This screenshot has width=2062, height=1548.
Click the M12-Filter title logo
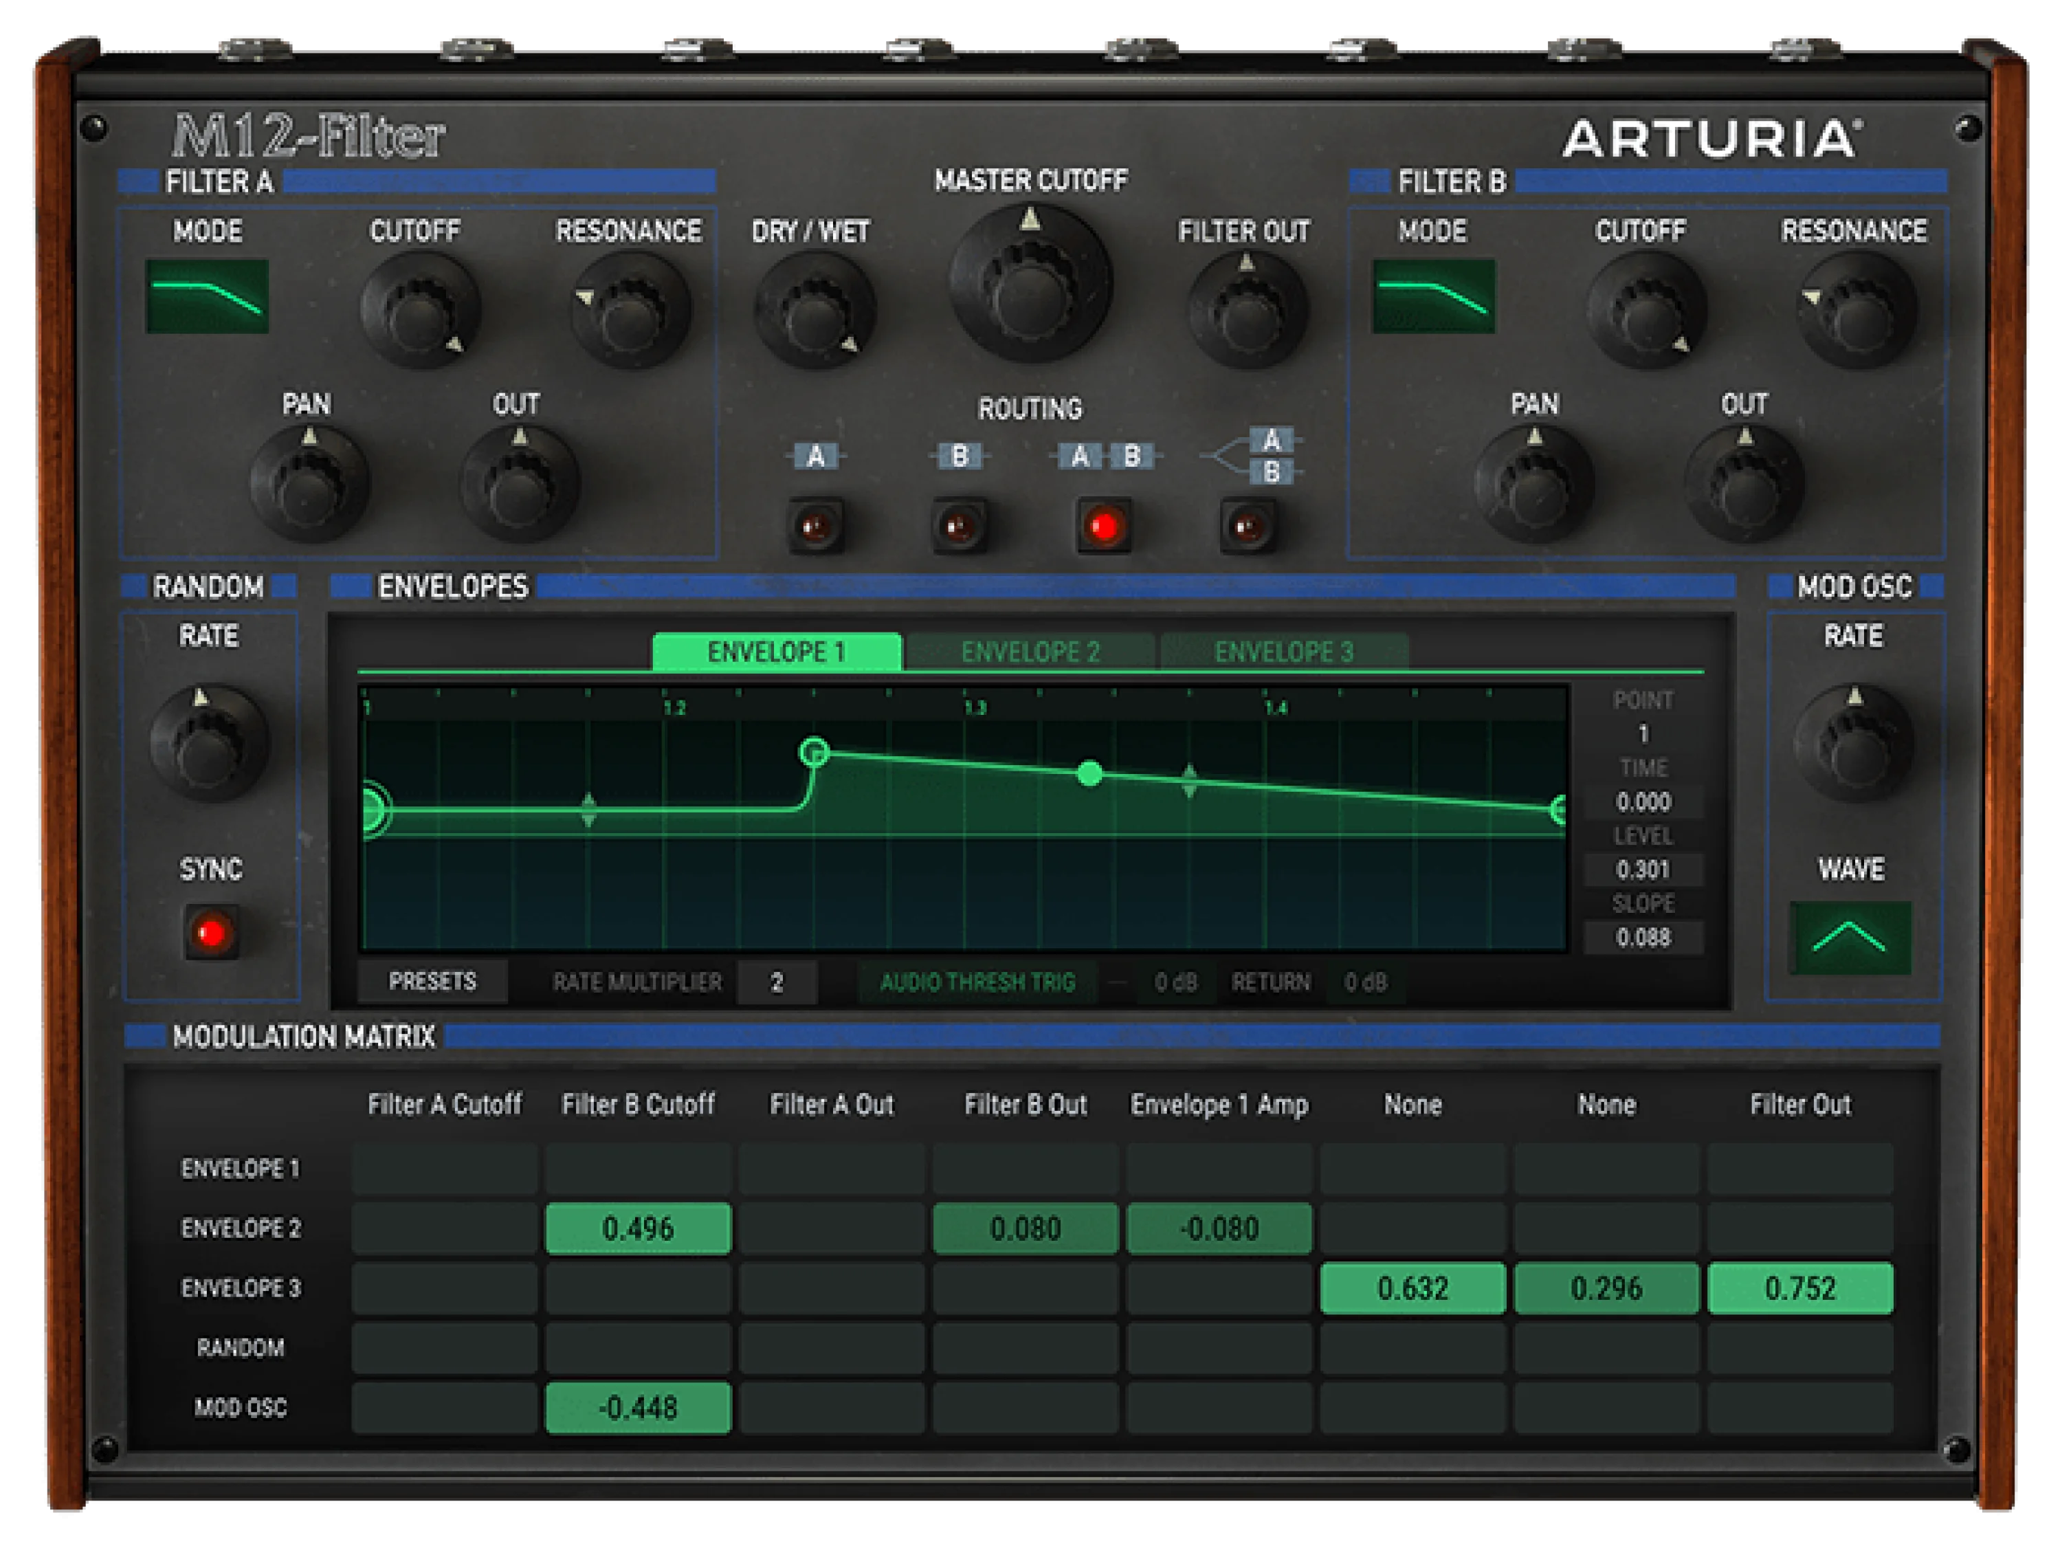coord(309,136)
